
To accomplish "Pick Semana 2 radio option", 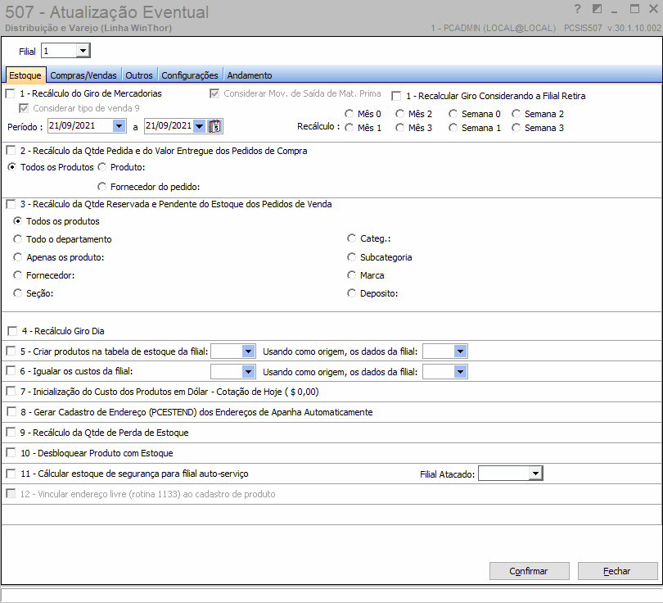I will 516,114.
